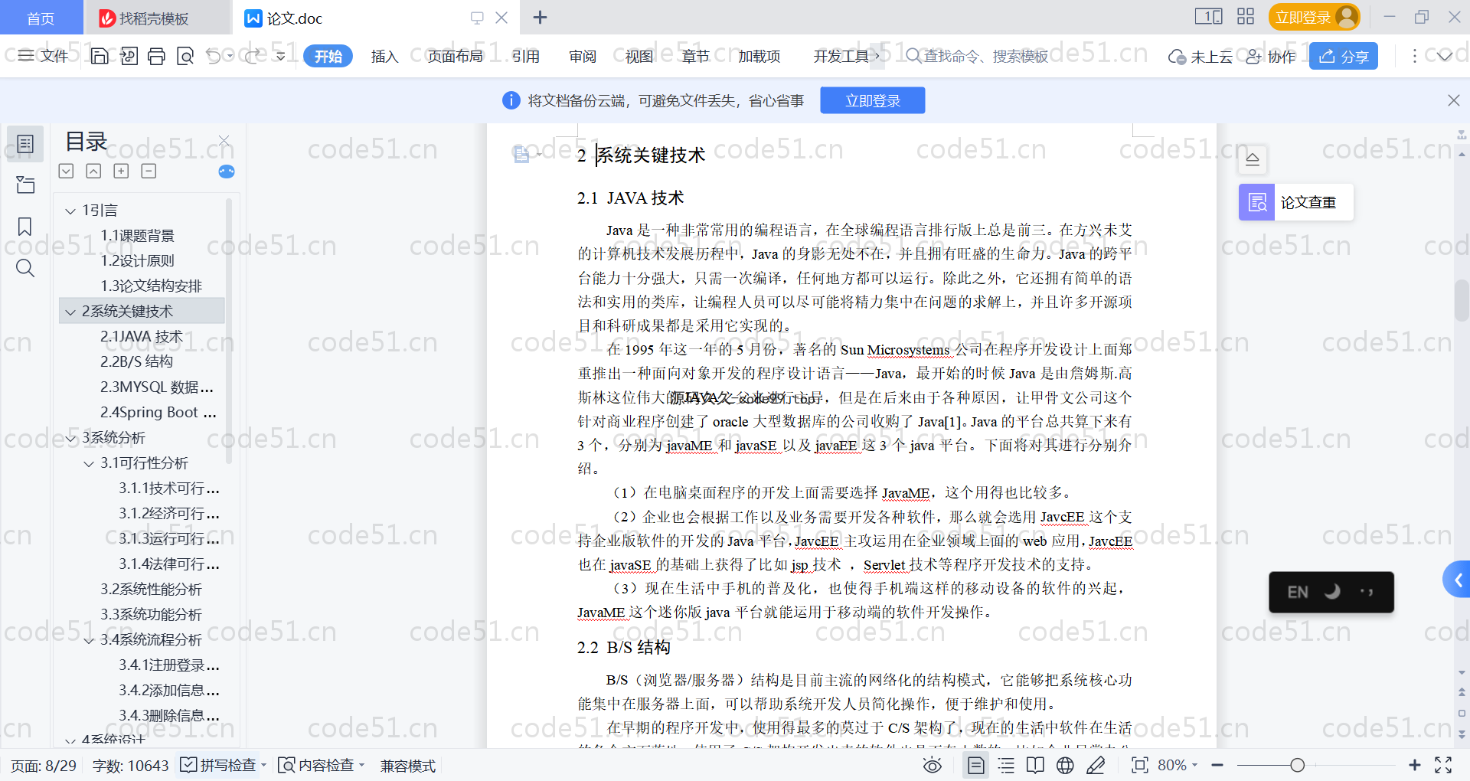Collapse floating panel above 论文查重
The width and height of the screenshot is (1470, 781).
[x=1253, y=159]
